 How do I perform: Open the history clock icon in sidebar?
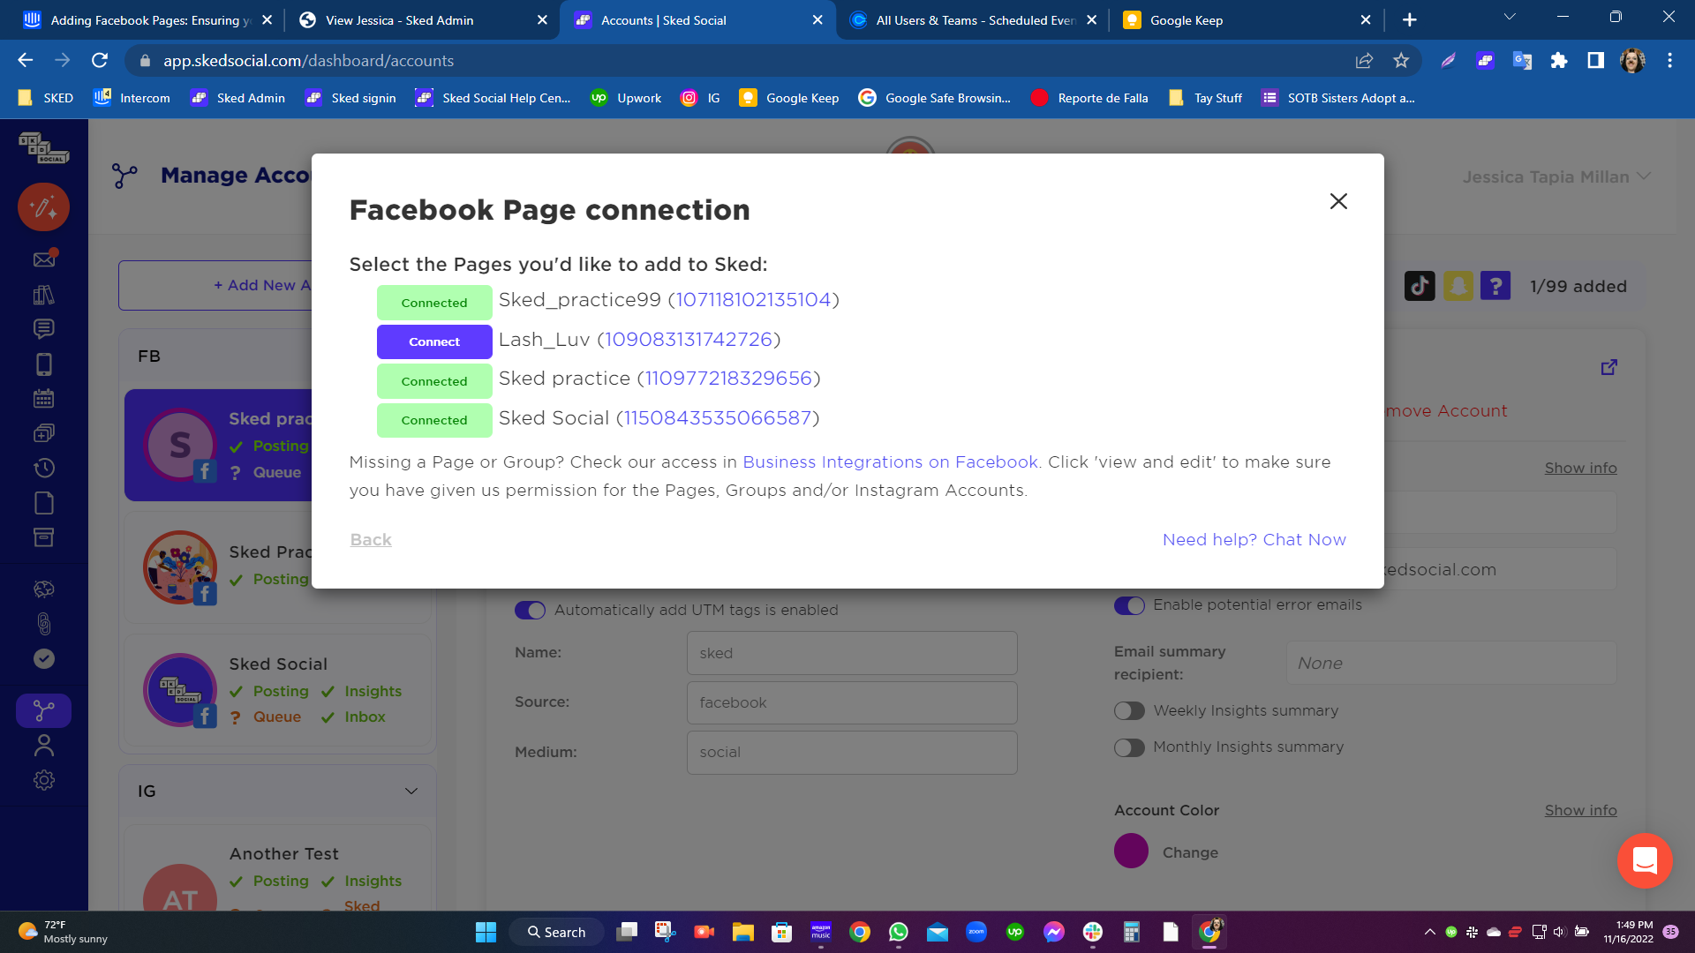pyautogui.click(x=43, y=468)
